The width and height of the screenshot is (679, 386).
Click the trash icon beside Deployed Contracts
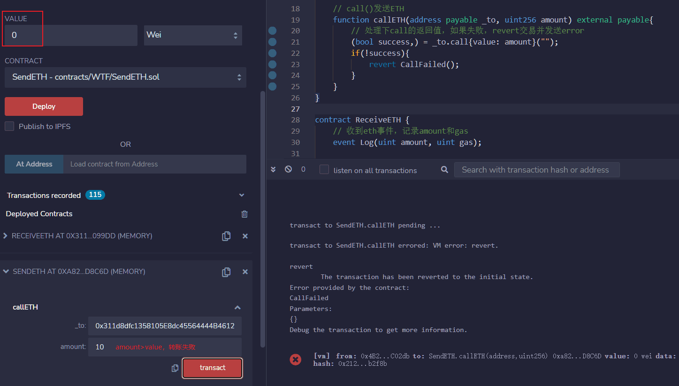pos(244,214)
